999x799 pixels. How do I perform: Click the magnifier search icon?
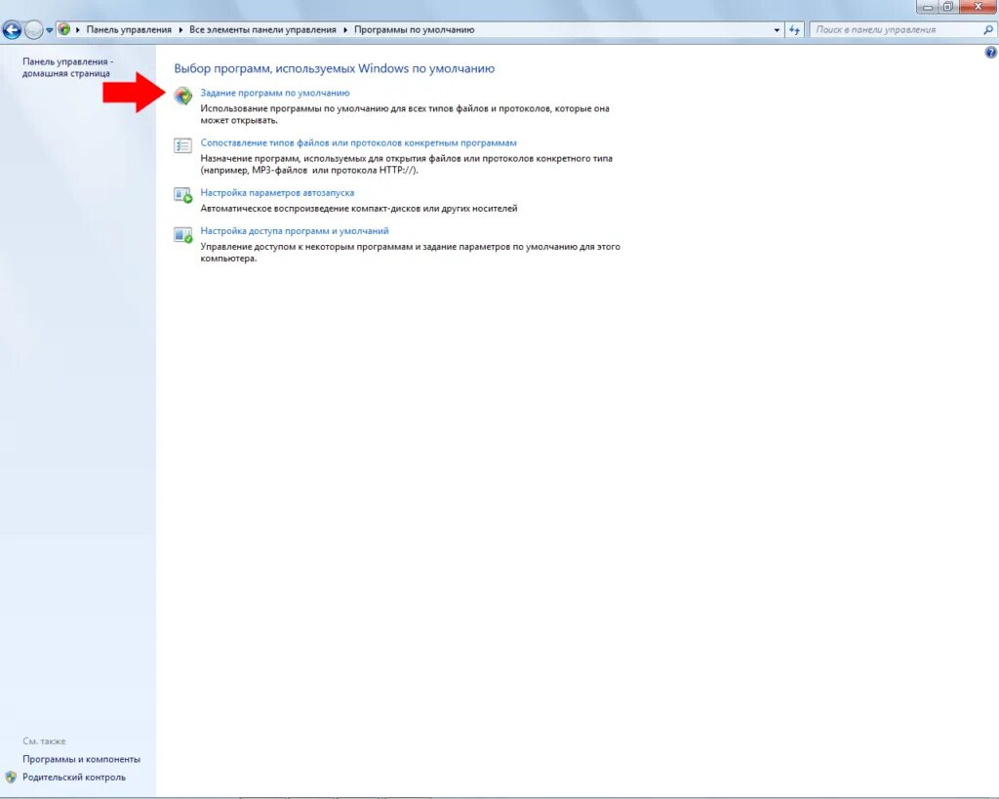pyautogui.click(x=988, y=29)
